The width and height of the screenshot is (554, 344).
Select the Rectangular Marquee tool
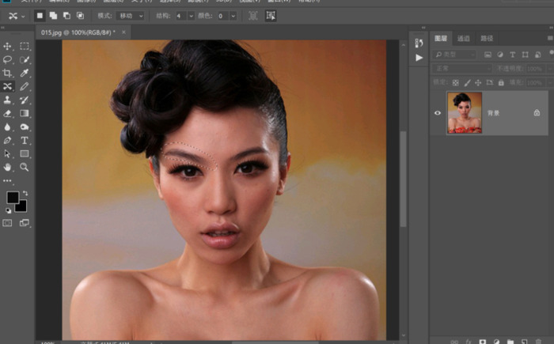pos(25,47)
